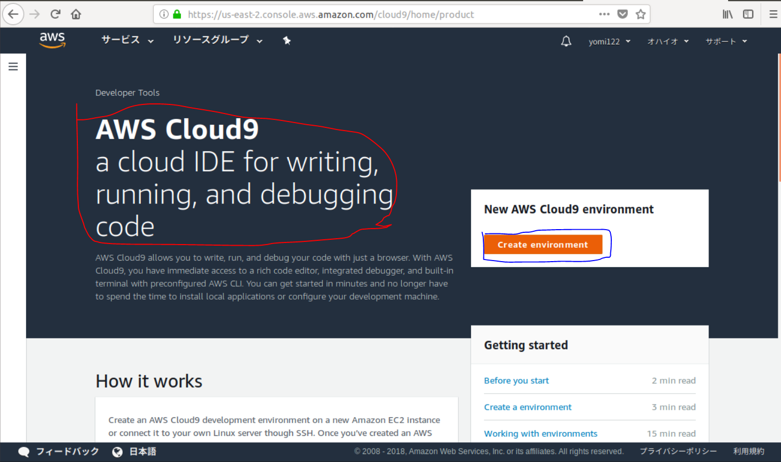Click the browser forward arrow
The width and height of the screenshot is (781, 462).
35,14
